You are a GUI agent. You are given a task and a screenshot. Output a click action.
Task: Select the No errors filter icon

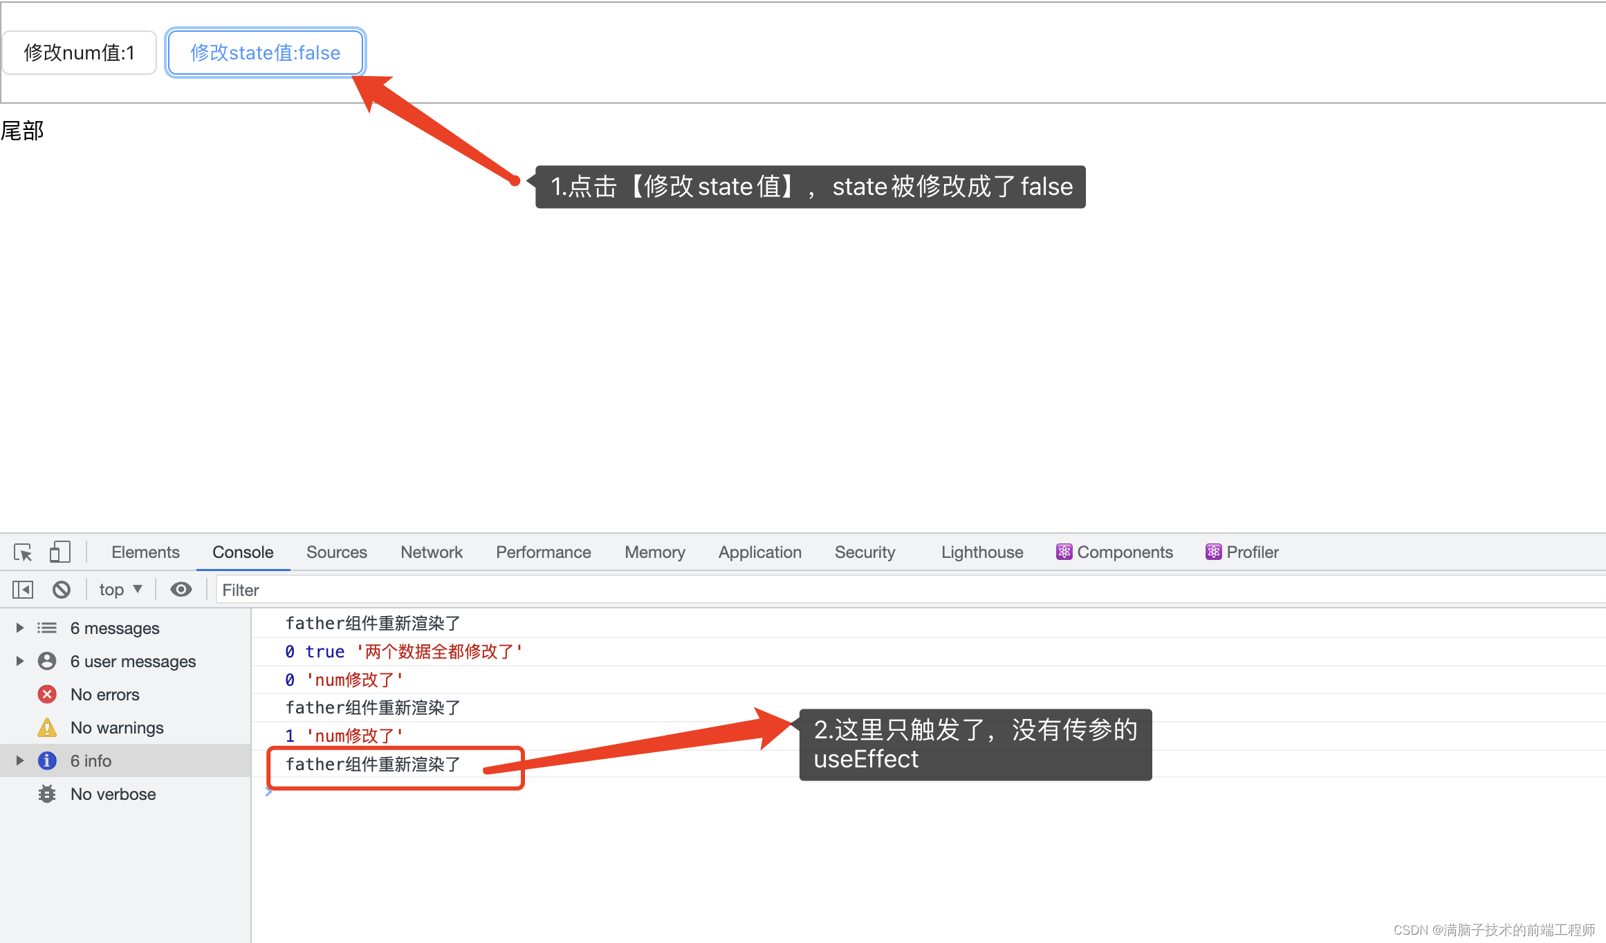47,695
